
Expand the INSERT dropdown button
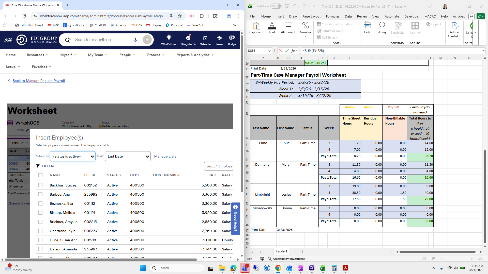[x=20, y=143]
